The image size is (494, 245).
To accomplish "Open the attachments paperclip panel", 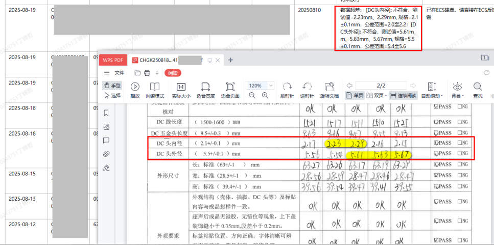I will [106, 154].
